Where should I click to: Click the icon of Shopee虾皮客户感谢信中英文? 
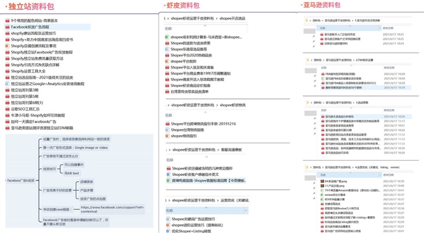coord(168,174)
